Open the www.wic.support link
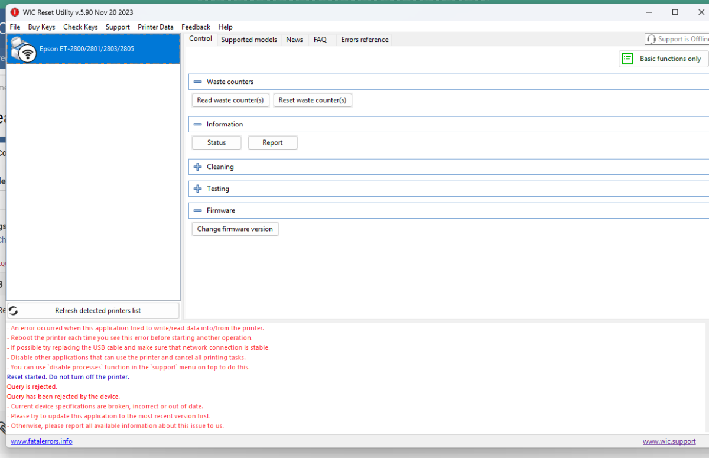The height and width of the screenshot is (458, 709). [669, 441]
